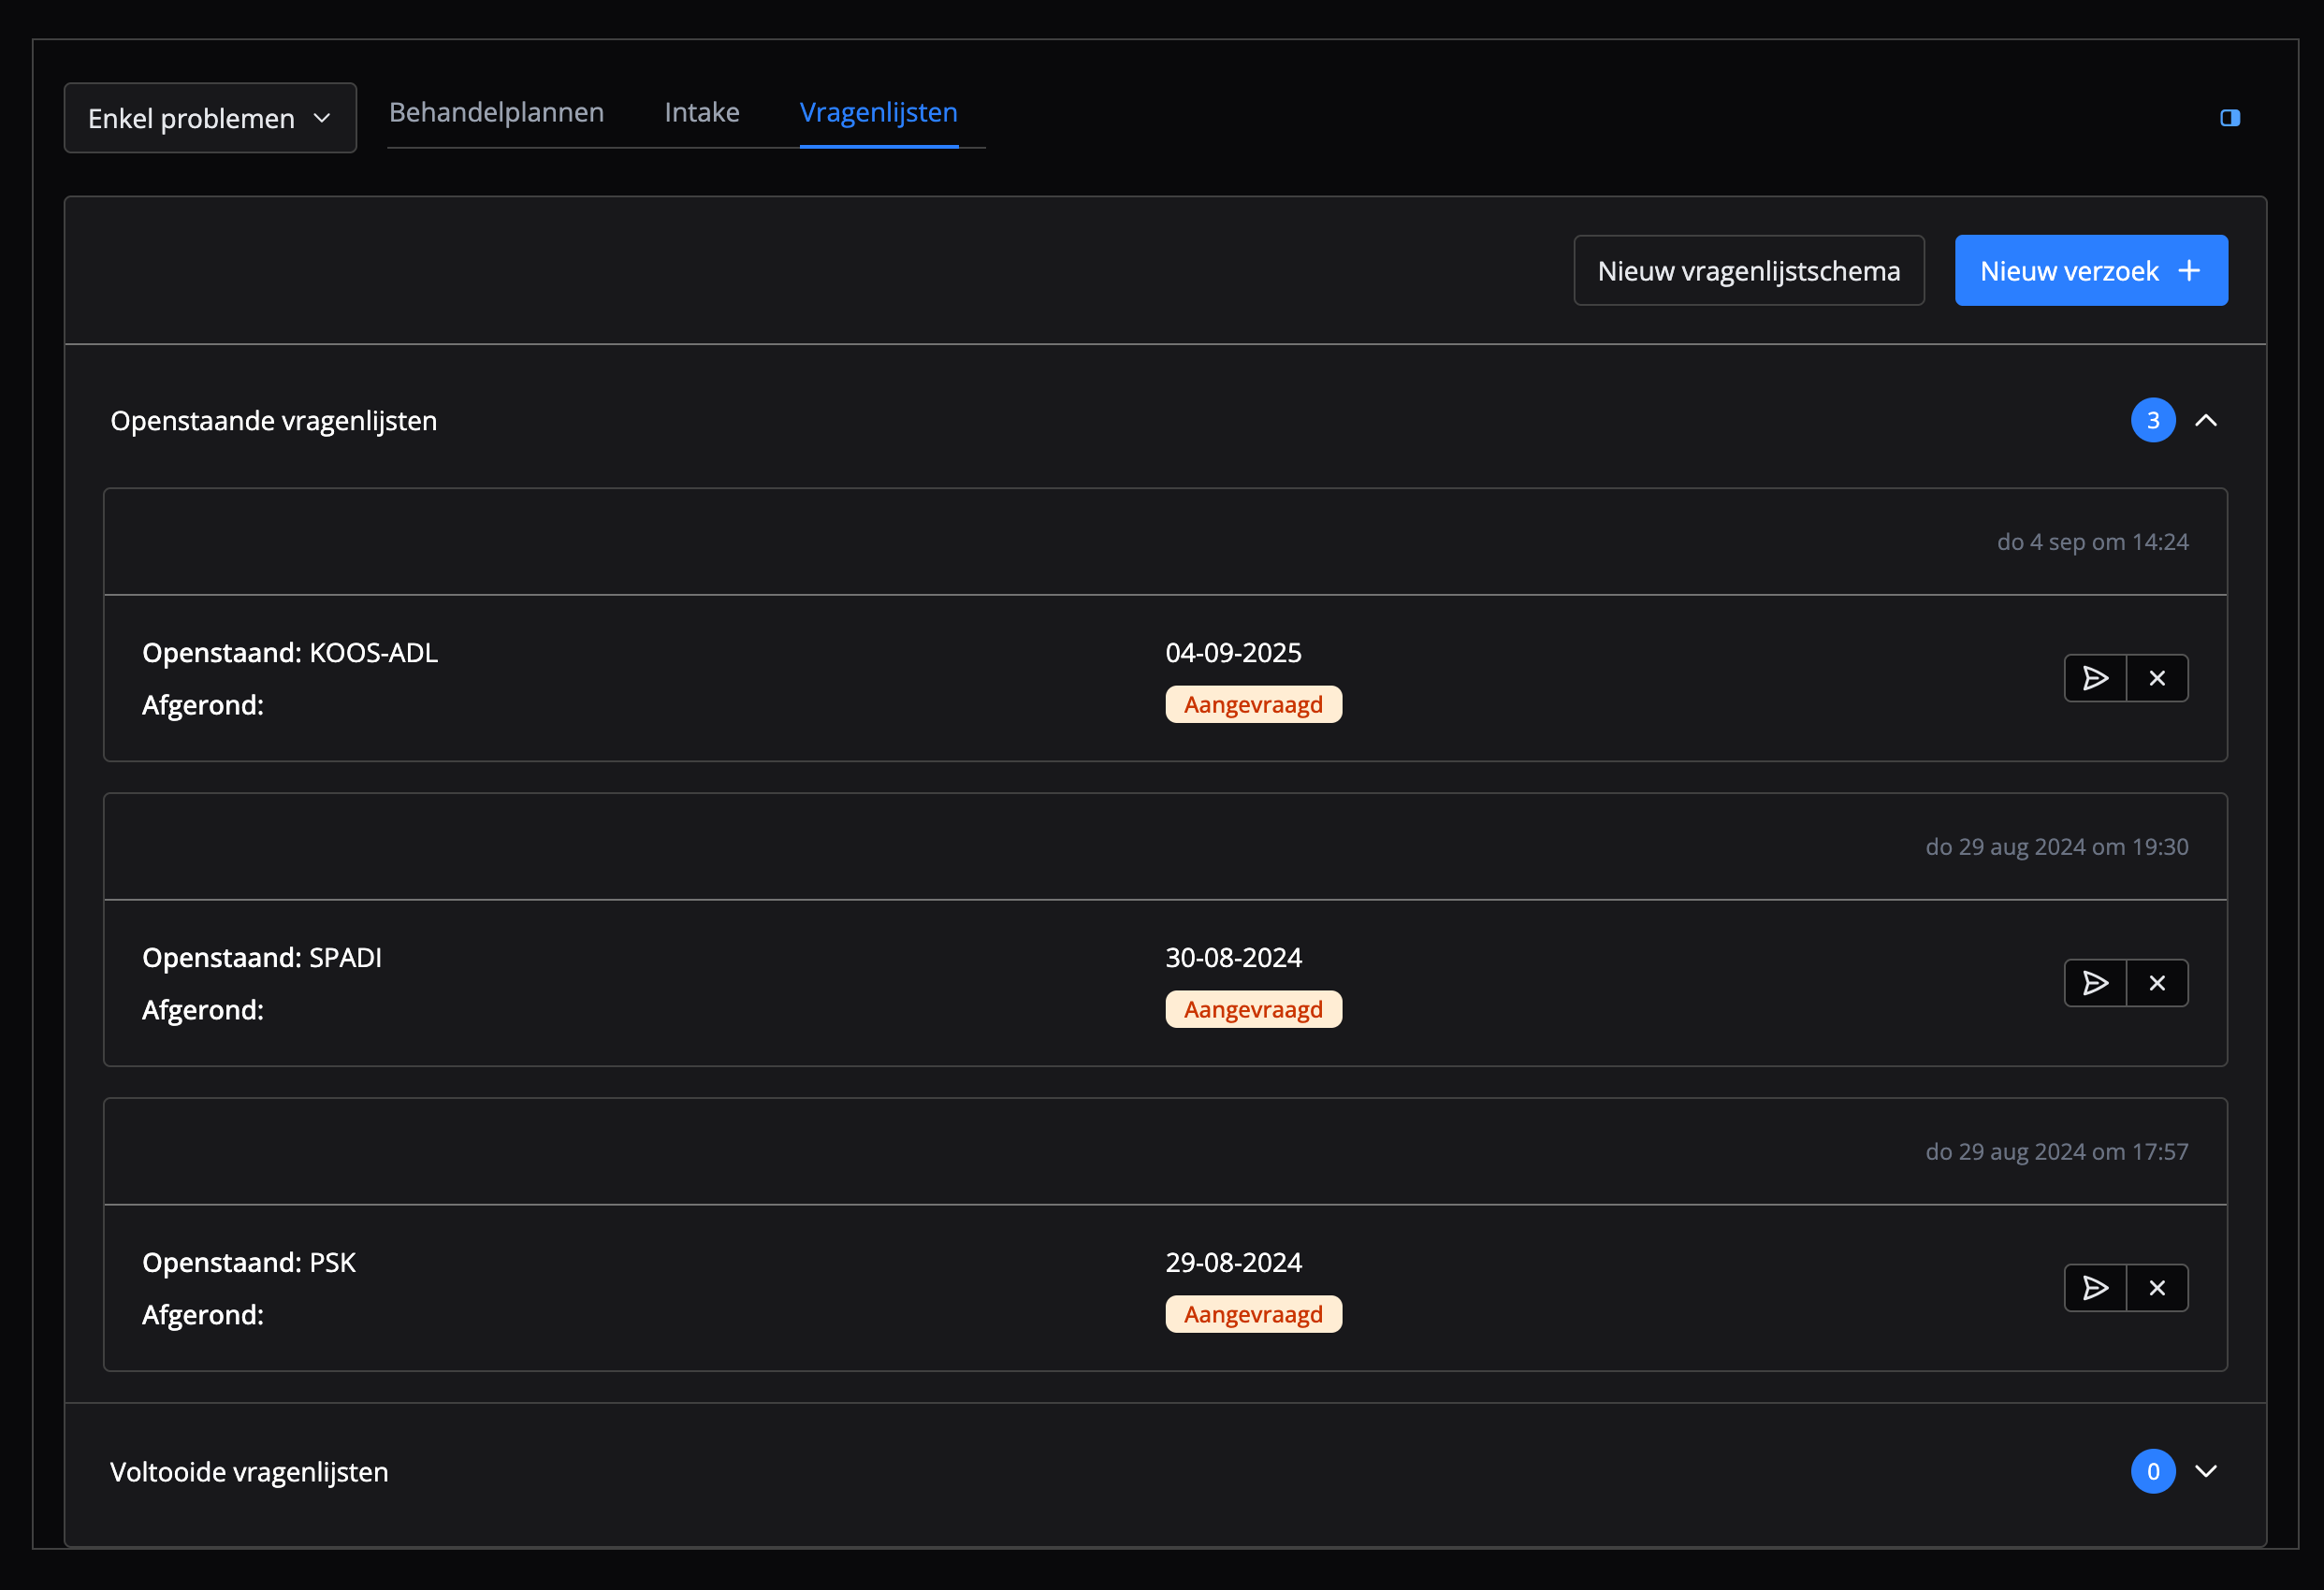Switch to the Behandelplannen tab
The height and width of the screenshot is (1590, 2324).
click(496, 113)
